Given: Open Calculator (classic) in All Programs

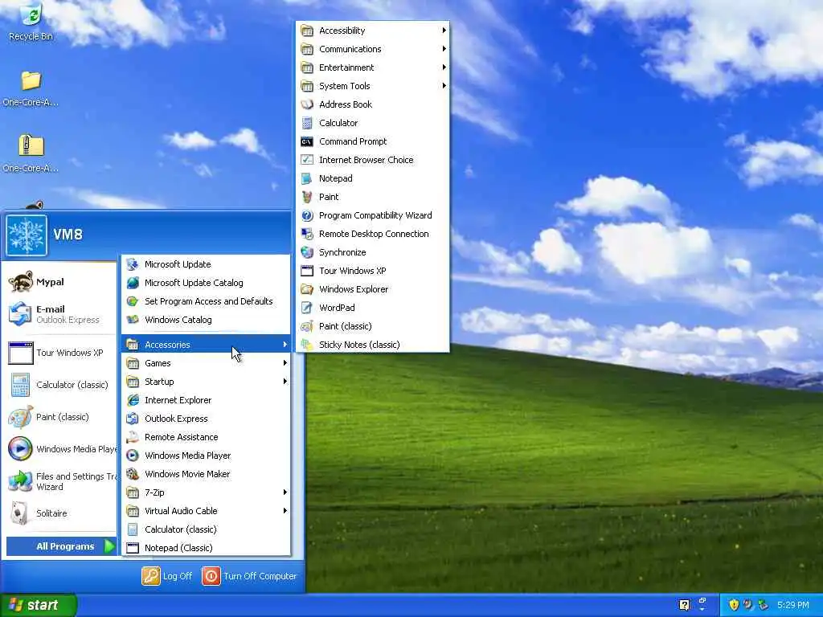Looking at the screenshot, I should click(206, 529).
